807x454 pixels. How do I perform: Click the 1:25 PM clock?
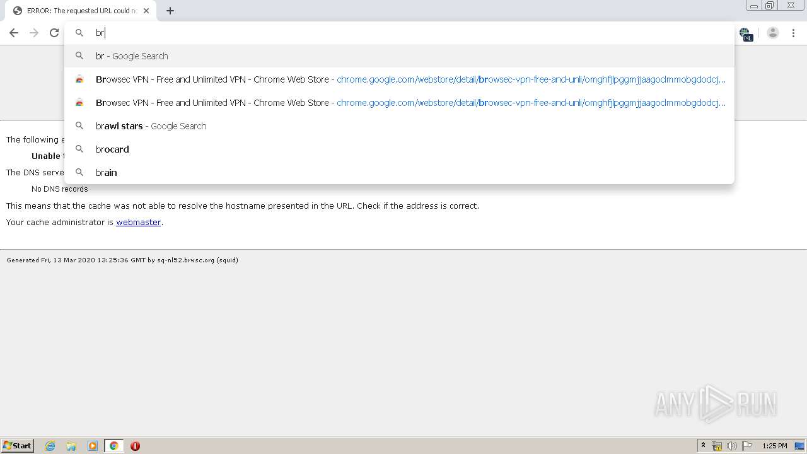[775, 446]
